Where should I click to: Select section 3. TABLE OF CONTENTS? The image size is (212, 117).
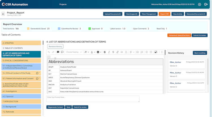coord(21,48)
